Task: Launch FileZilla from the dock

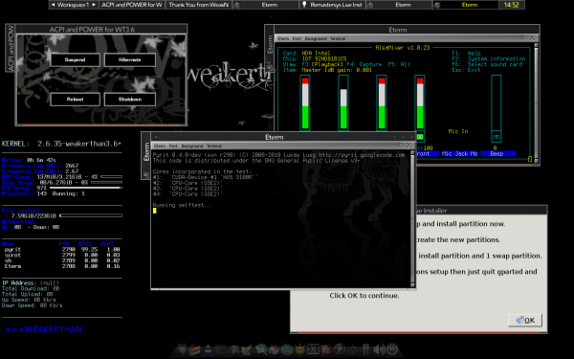Action: click(x=326, y=349)
